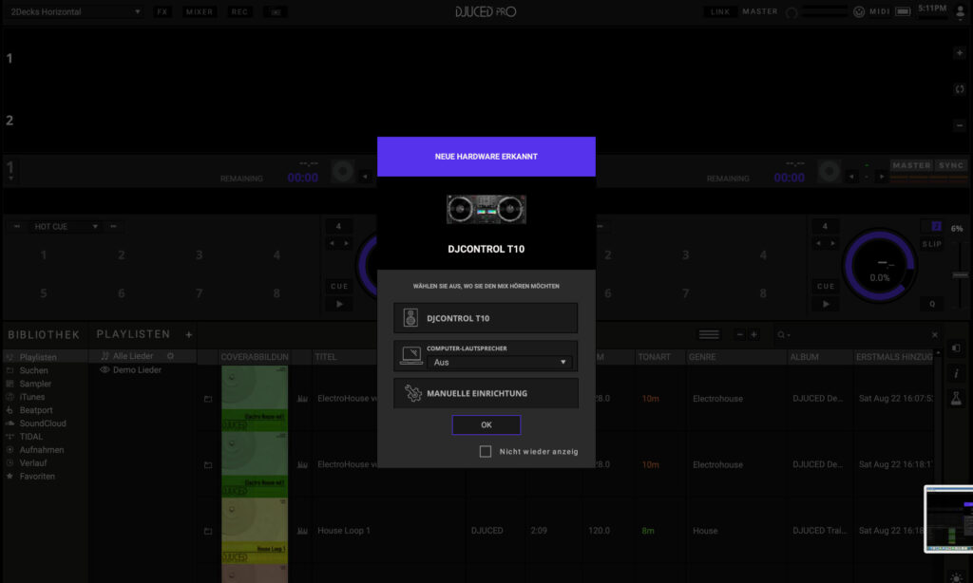The image size is (973, 583).
Task: Click the DJControl T10 controller image
Action: [x=486, y=209]
